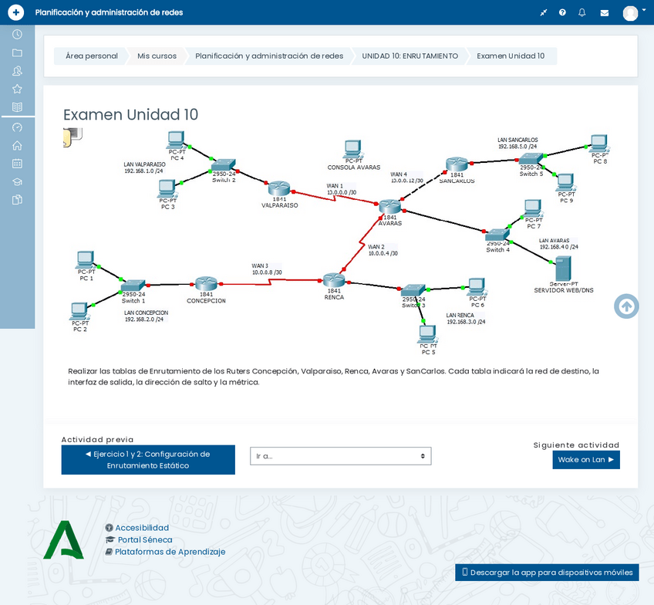Open the calendar icon in sidebar
Image resolution: width=654 pixels, height=605 pixels.
pos(17,164)
